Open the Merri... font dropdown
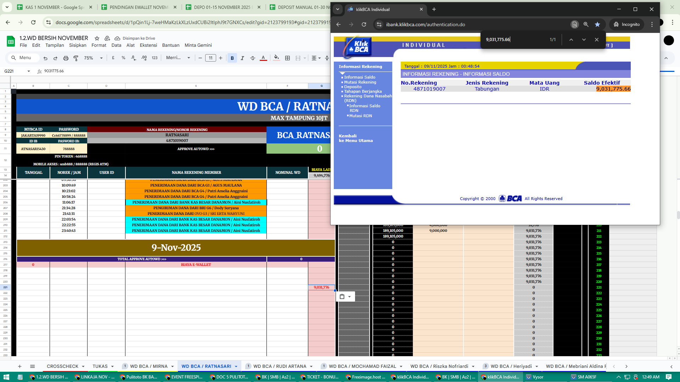 pyautogui.click(x=178, y=58)
